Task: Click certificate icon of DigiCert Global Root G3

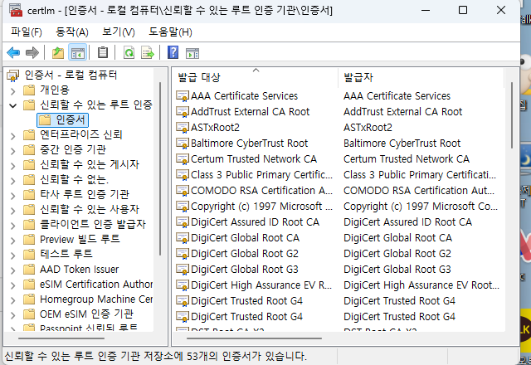Action: click(183, 270)
